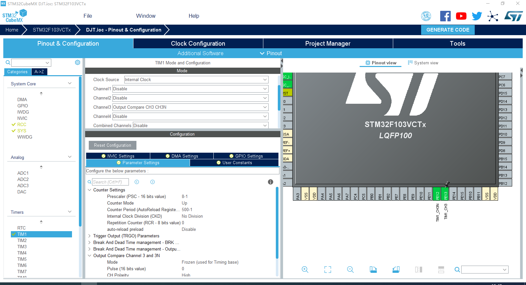Viewport: 526px width, 285px height.
Task: Open the Facebook icon link
Action: point(445,16)
